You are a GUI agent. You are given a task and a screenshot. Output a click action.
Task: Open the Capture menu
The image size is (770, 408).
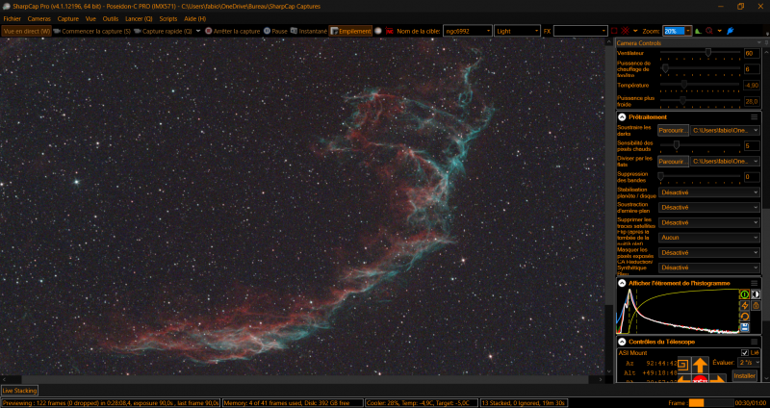coord(67,18)
